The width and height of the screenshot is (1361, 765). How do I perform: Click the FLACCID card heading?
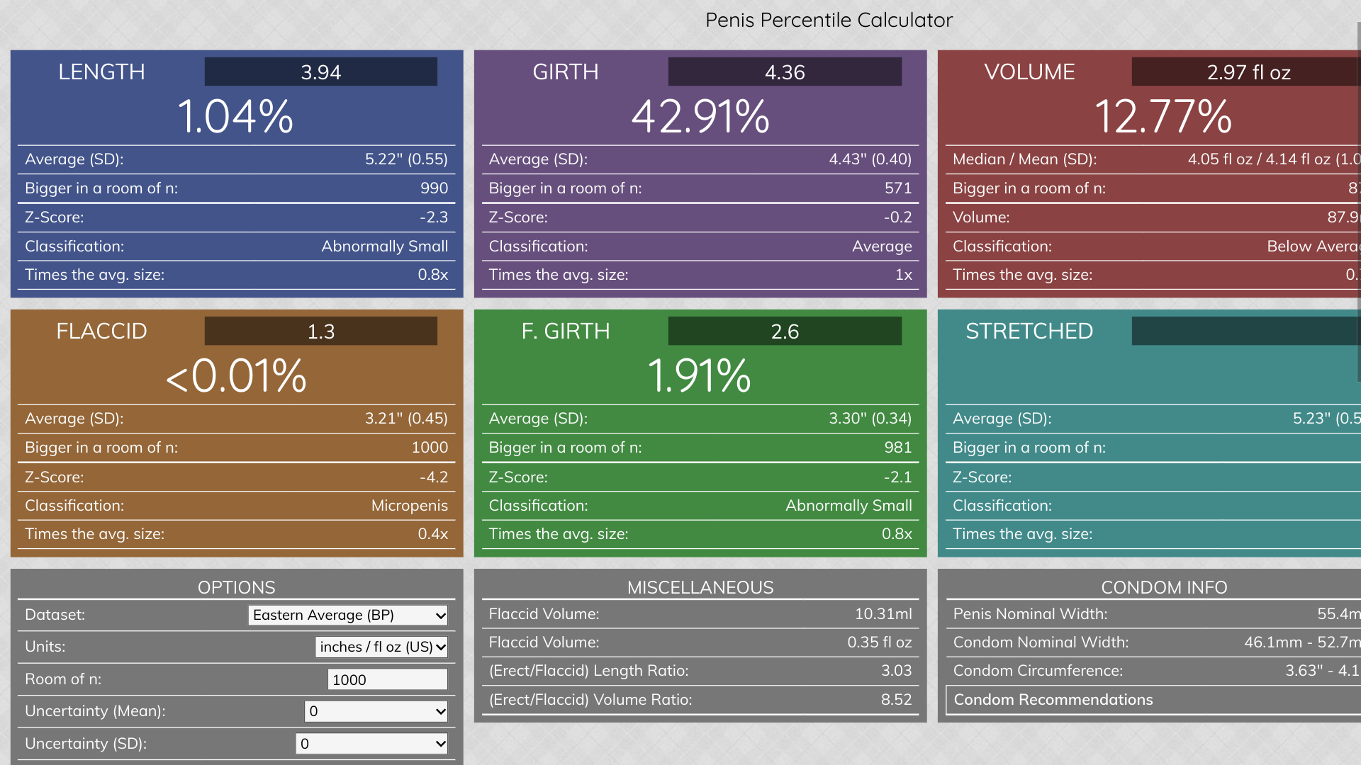pyautogui.click(x=101, y=331)
